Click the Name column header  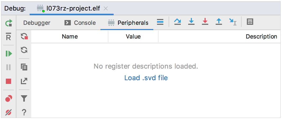(x=70, y=37)
